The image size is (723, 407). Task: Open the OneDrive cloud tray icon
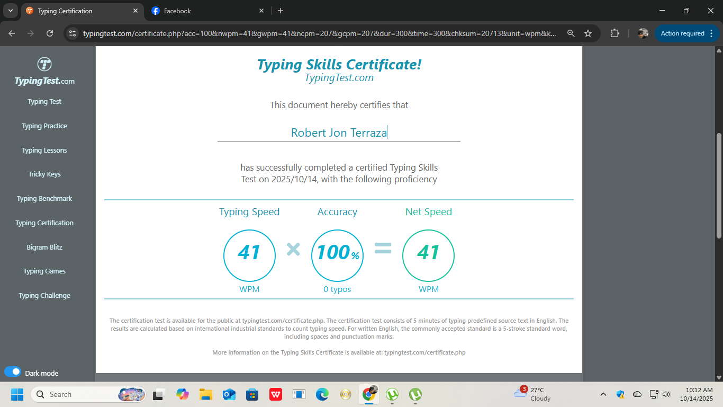tap(637, 394)
